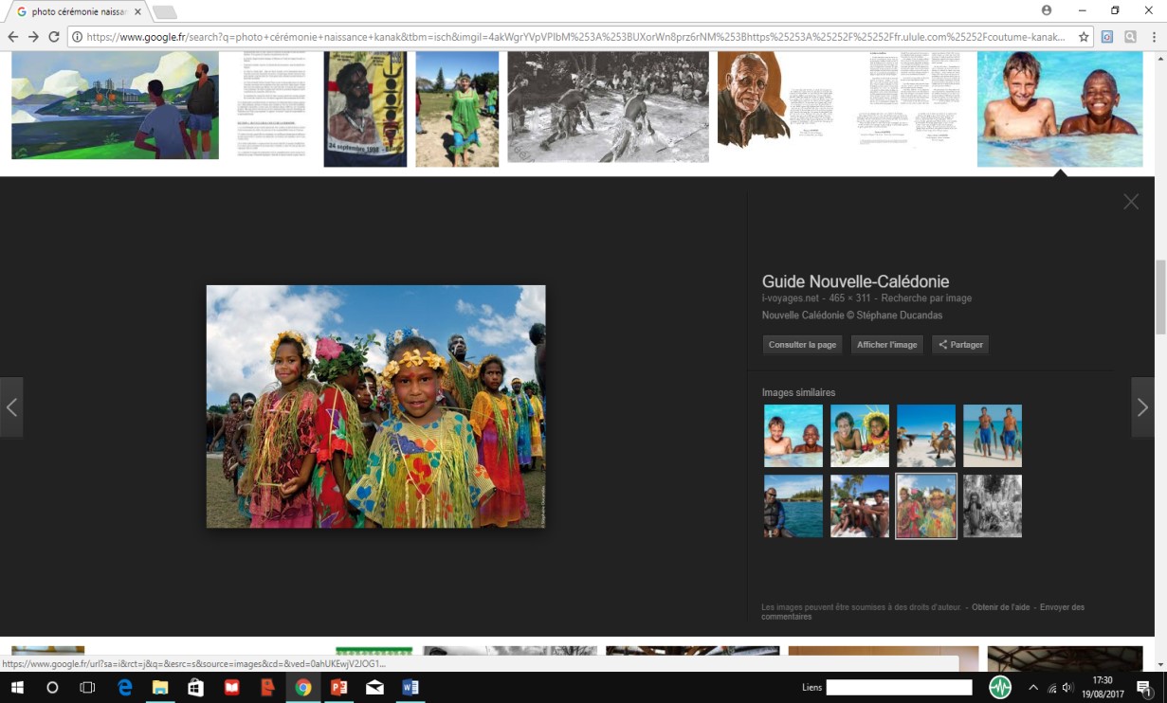1167x703 pixels.
Task: Close the image preview panel
Action: [1130, 202]
